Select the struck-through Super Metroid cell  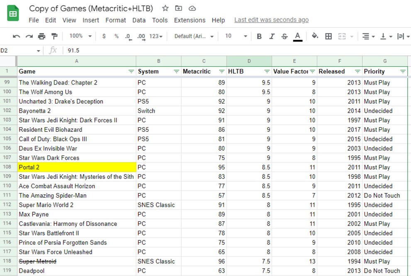click(x=77, y=261)
